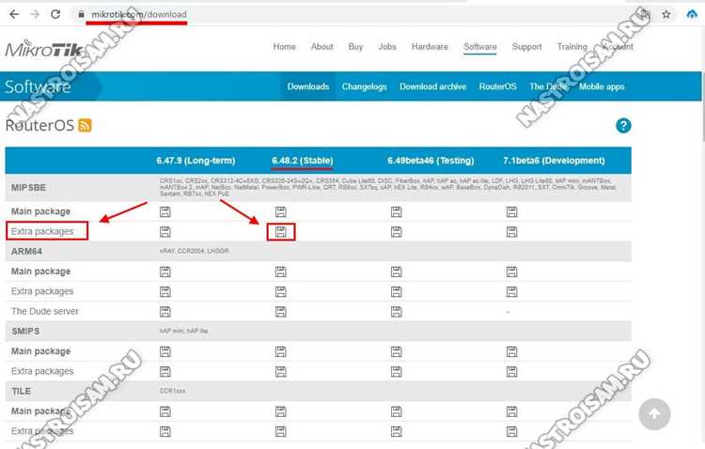Download TILE Main package 6.47.9 Long-term
Image resolution: width=705 pixels, height=449 pixels.
165,411
